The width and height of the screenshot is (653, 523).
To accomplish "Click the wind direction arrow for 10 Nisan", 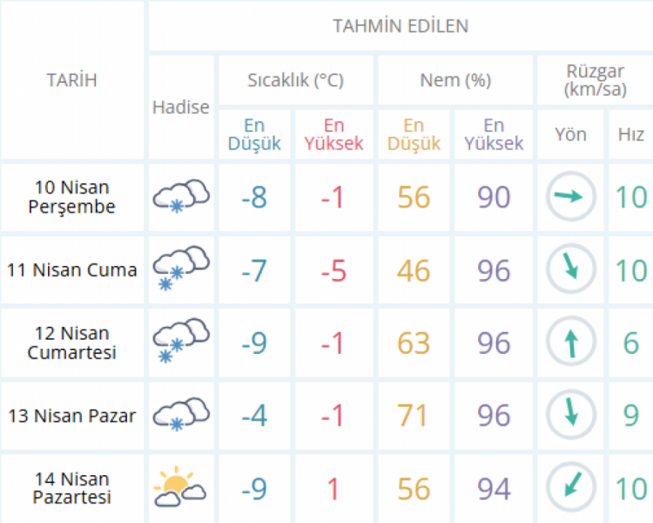I will pyautogui.click(x=570, y=197).
